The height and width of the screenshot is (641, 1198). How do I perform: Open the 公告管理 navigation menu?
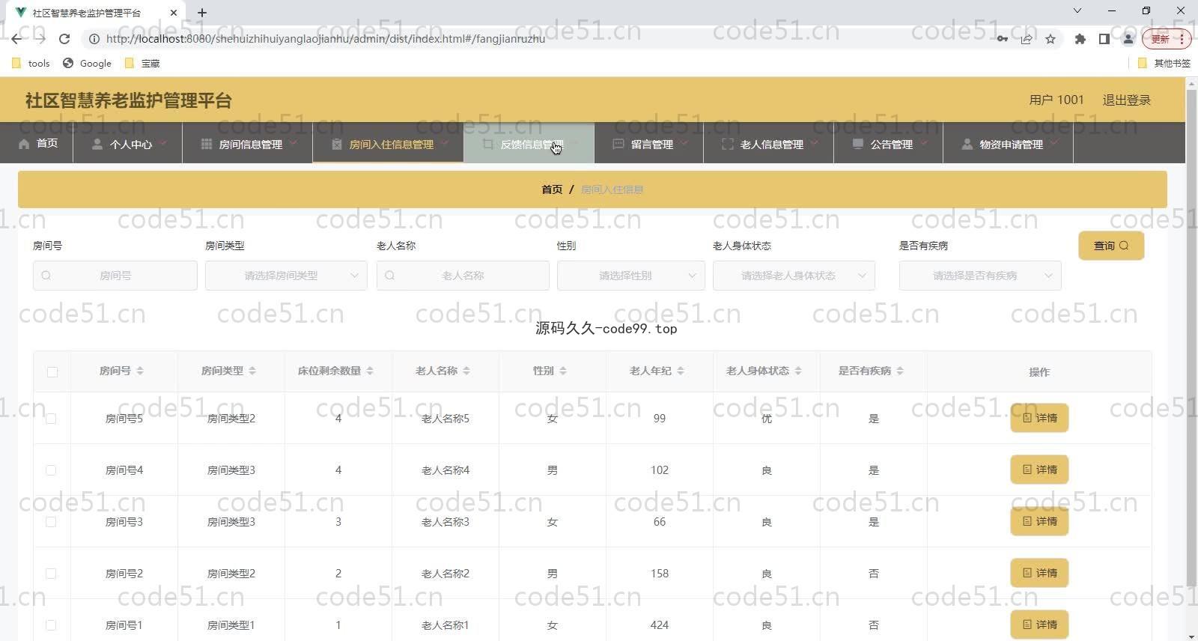[889, 143]
